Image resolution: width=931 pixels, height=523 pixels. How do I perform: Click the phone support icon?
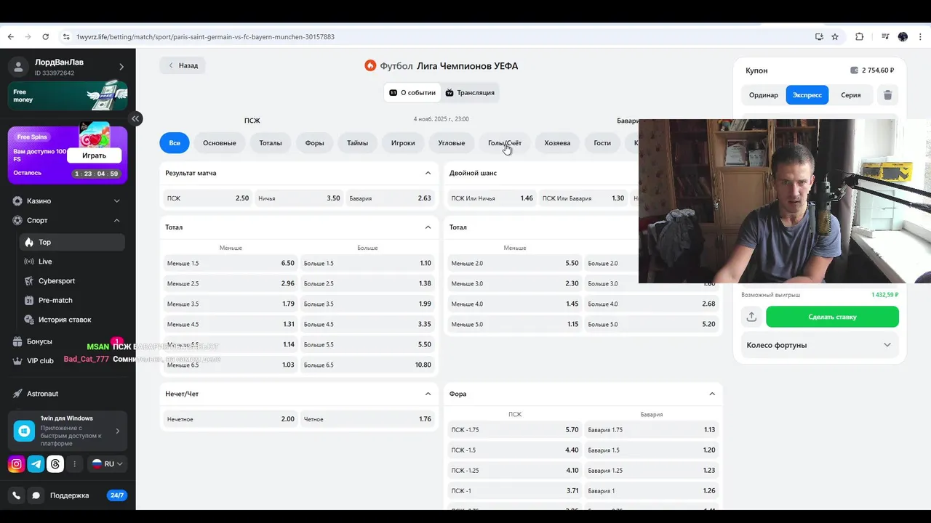(16, 495)
